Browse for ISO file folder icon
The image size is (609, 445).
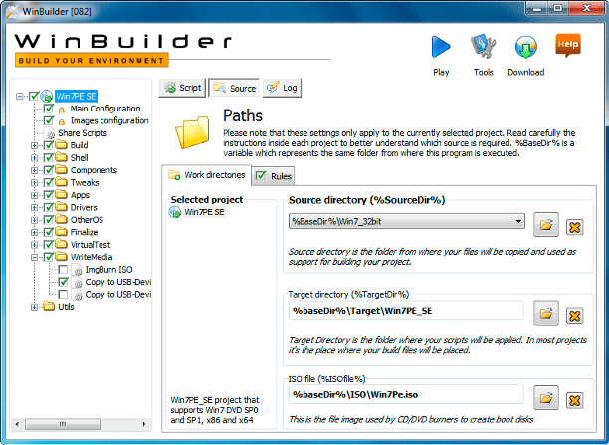[546, 397]
